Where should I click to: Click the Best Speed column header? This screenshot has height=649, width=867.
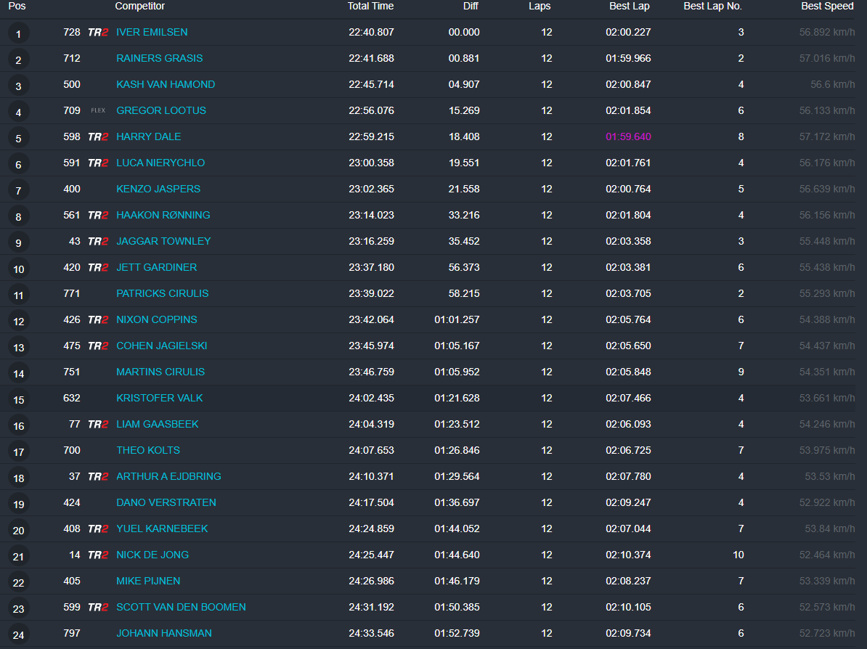pyautogui.click(x=827, y=6)
